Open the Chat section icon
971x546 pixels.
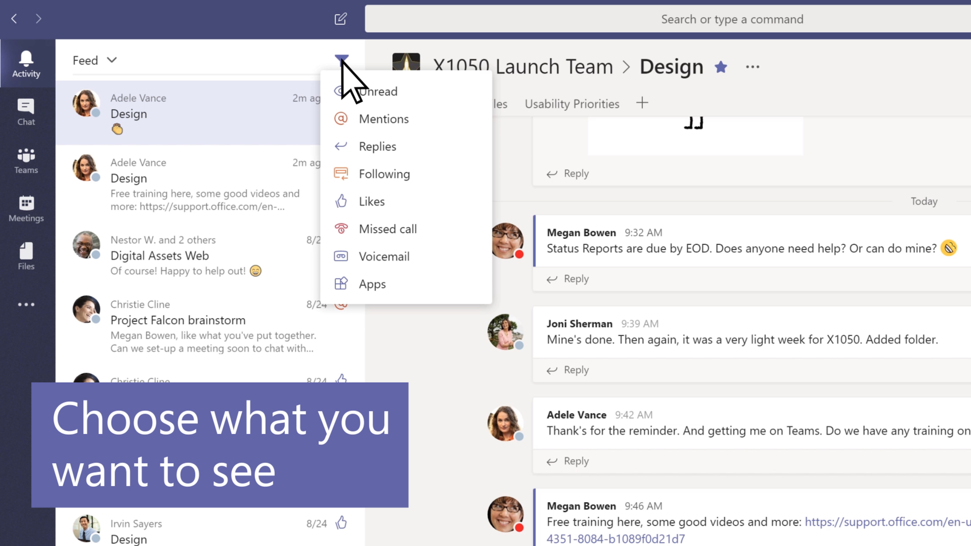click(27, 110)
